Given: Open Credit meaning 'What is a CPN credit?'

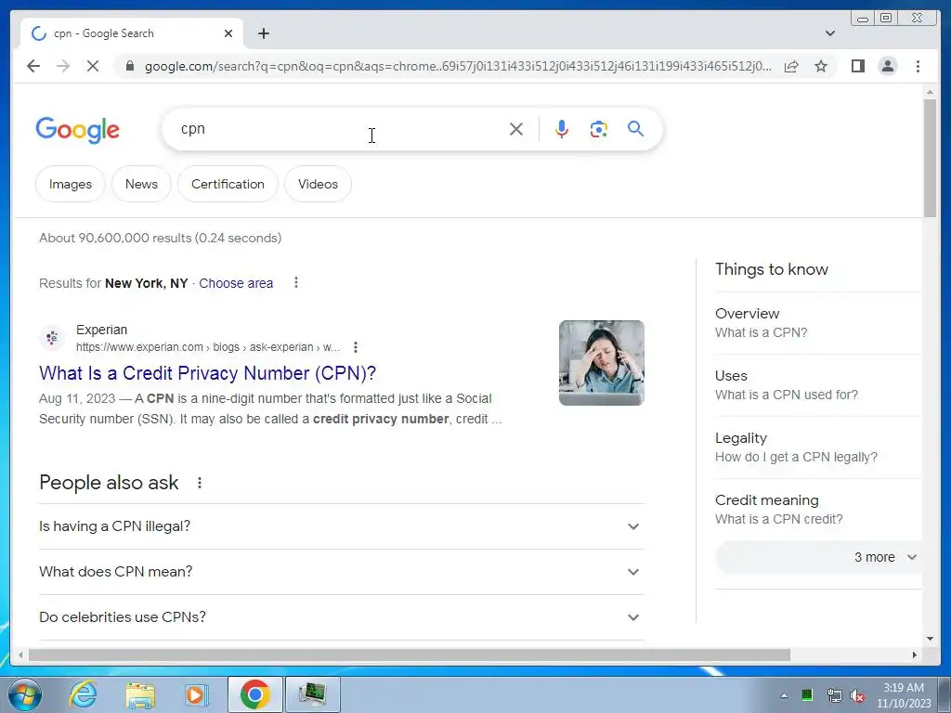Looking at the screenshot, I should coord(818,510).
